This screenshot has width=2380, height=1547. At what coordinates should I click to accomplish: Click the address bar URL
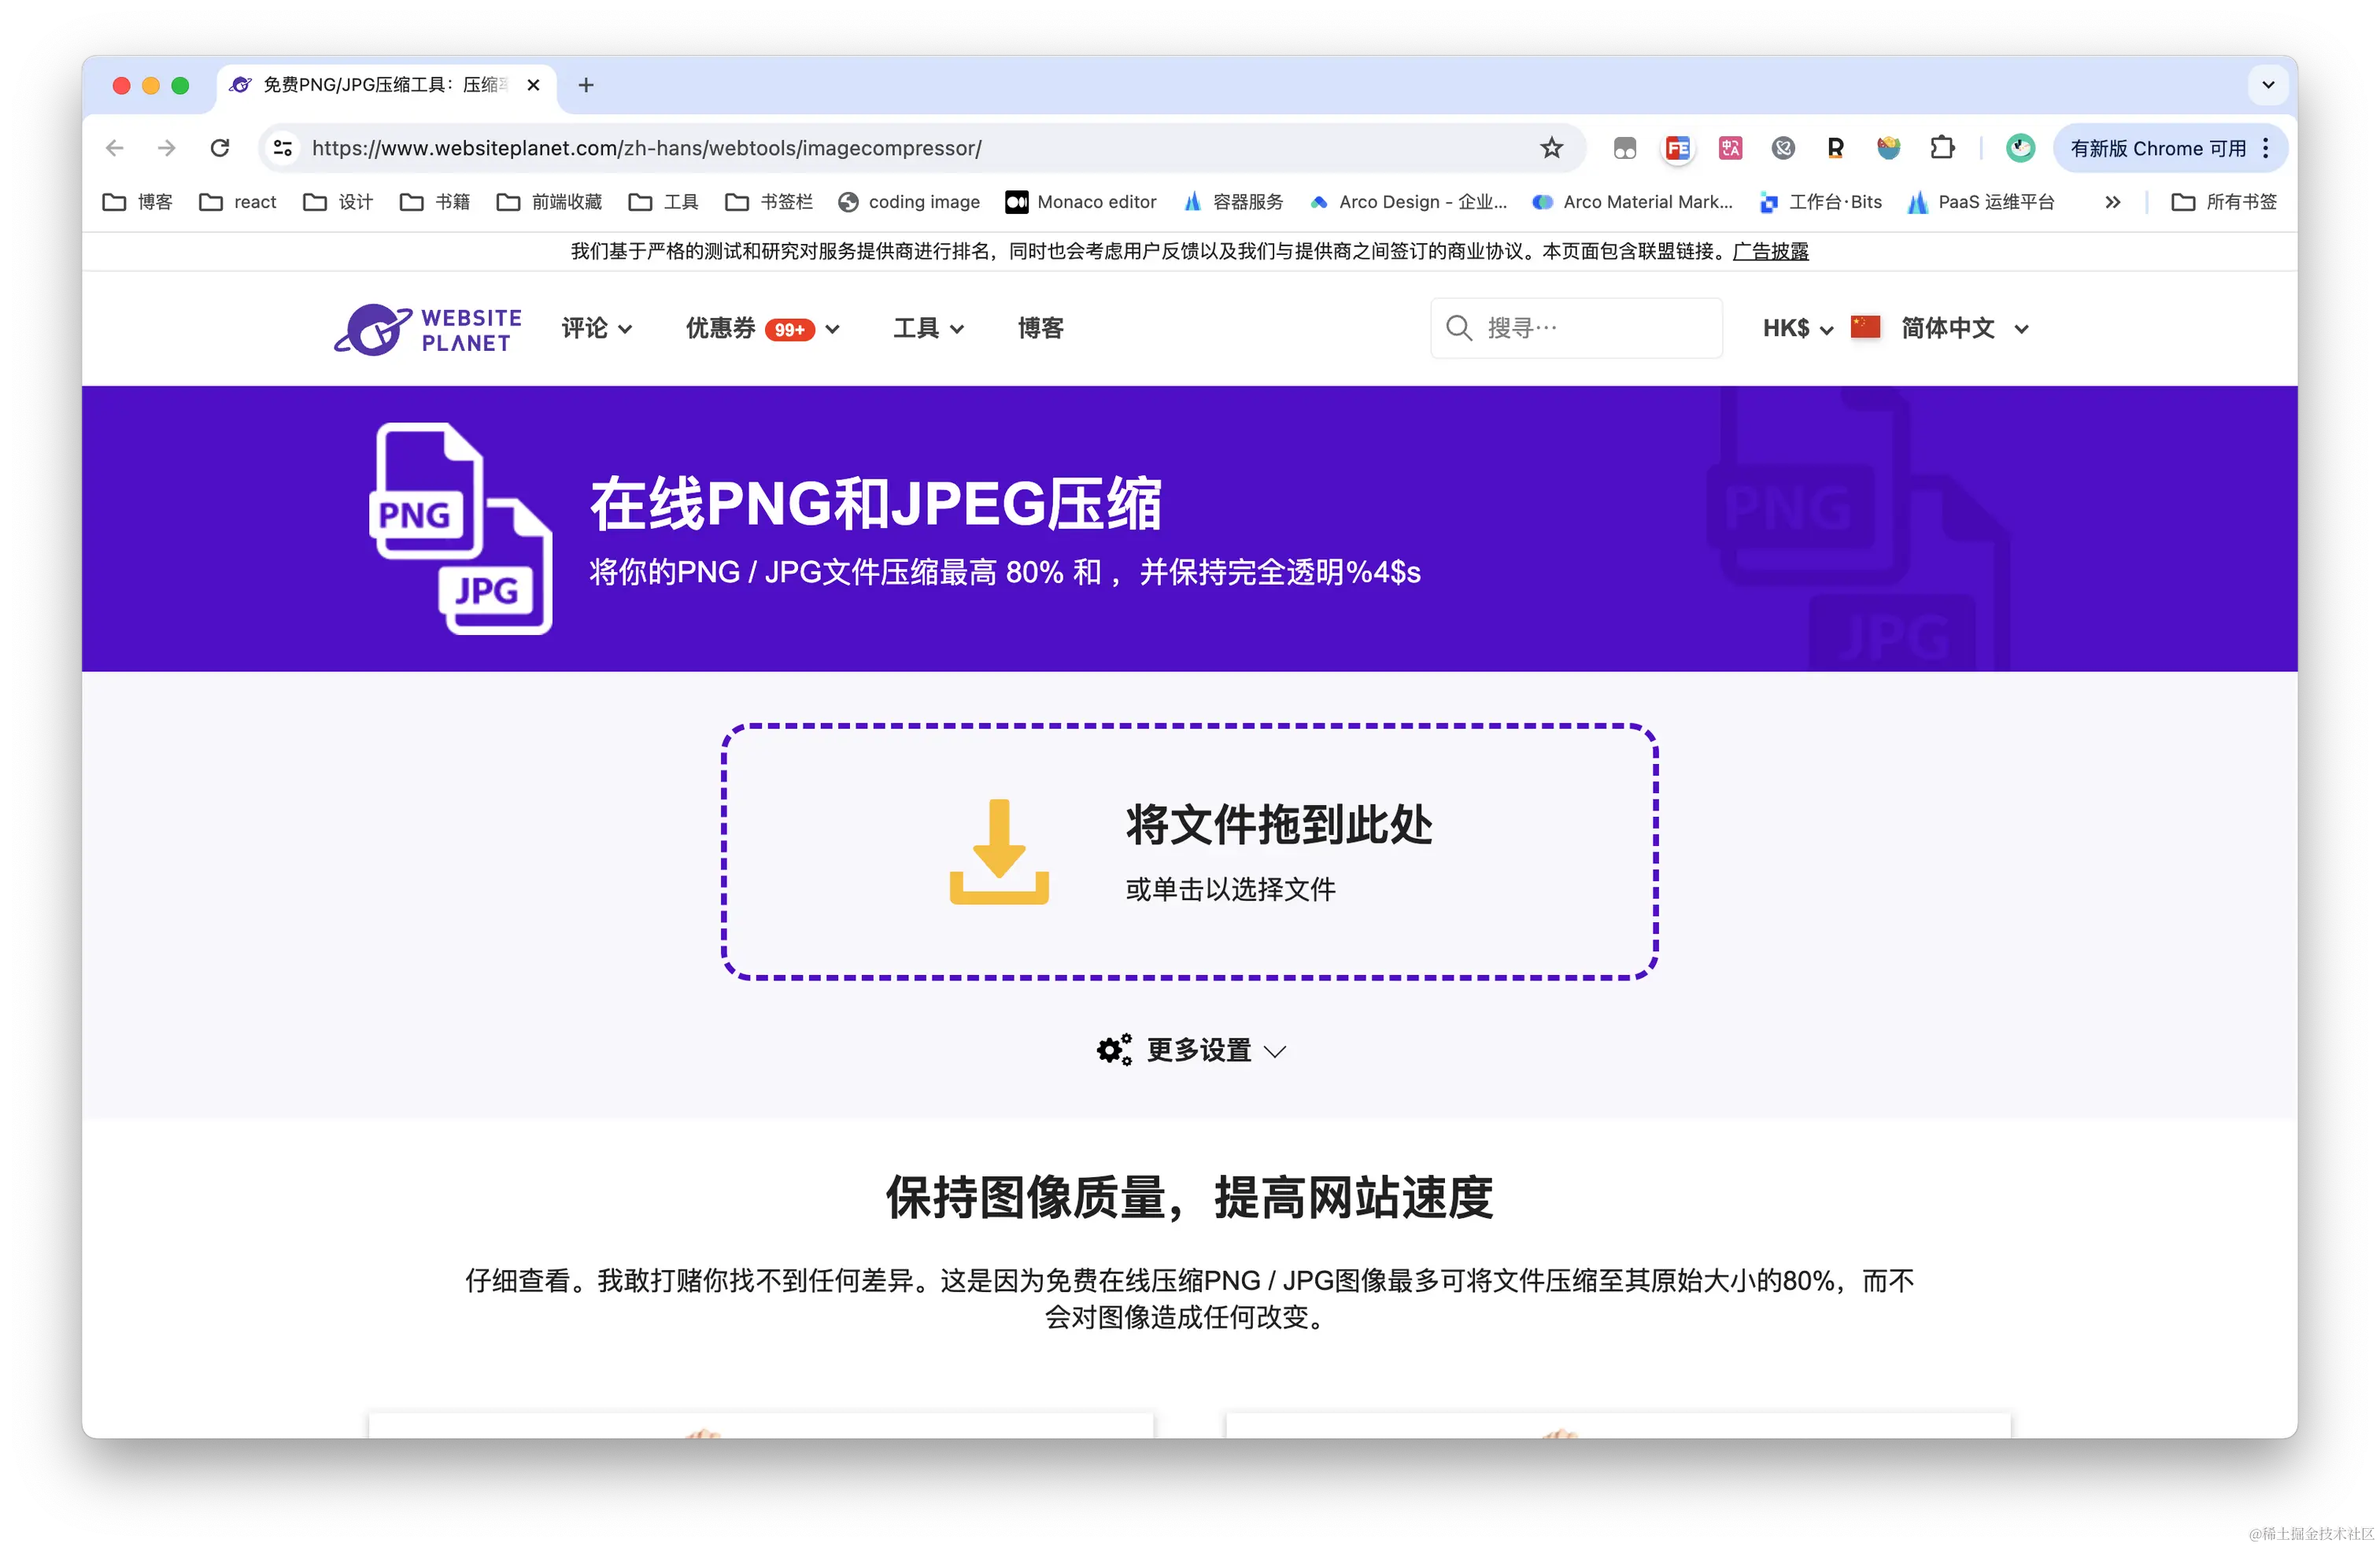647,148
